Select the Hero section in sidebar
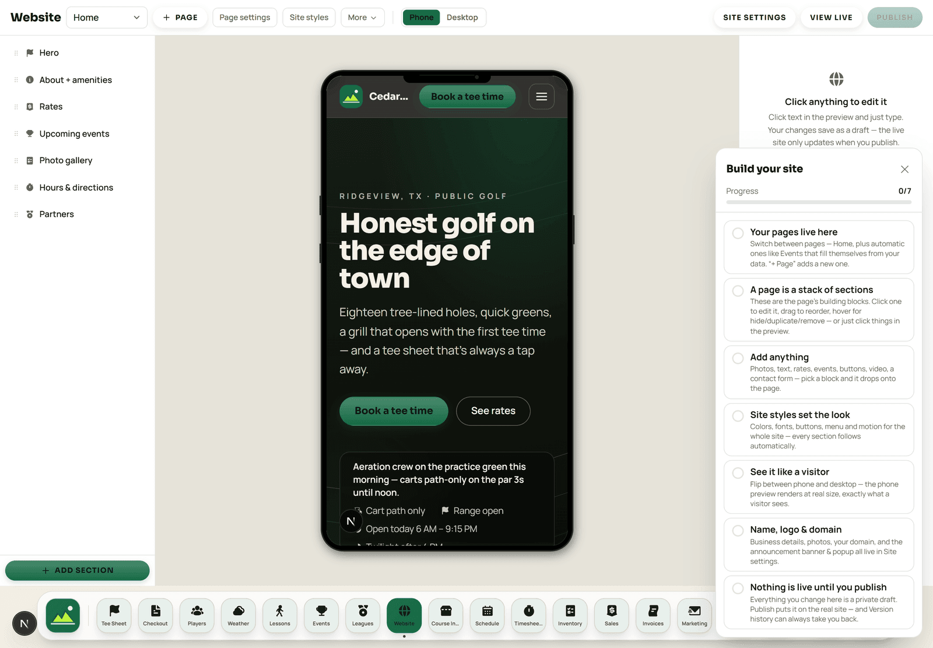The height and width of the screenshot is (648, 933). (x=78, y=53)
